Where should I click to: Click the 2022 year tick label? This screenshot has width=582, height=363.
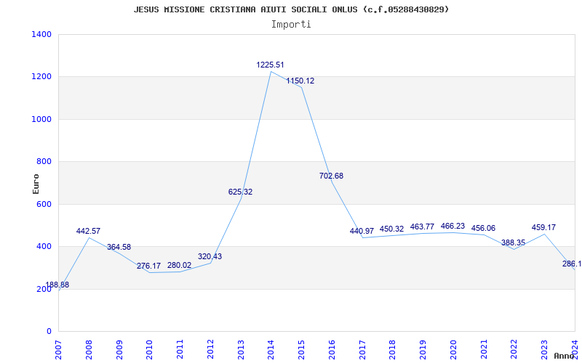[514, 349]
